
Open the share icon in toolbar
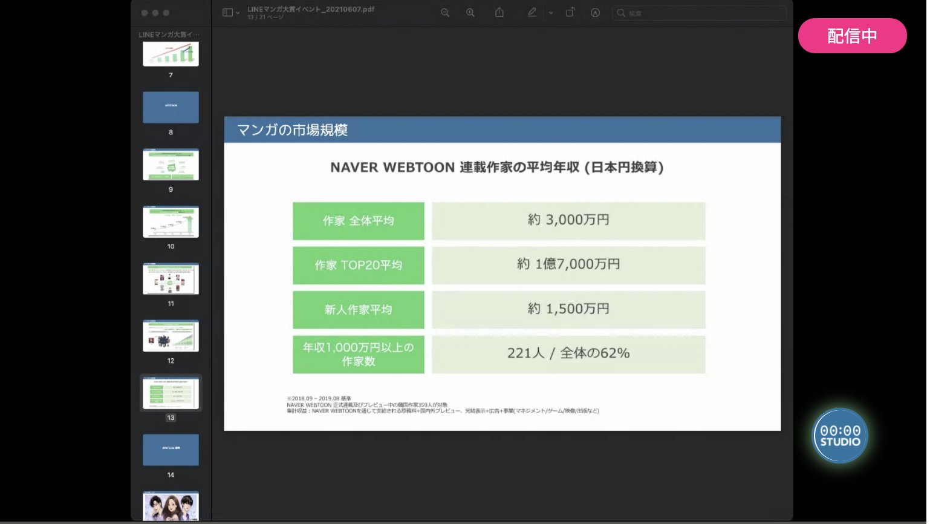tap(499, 12)
